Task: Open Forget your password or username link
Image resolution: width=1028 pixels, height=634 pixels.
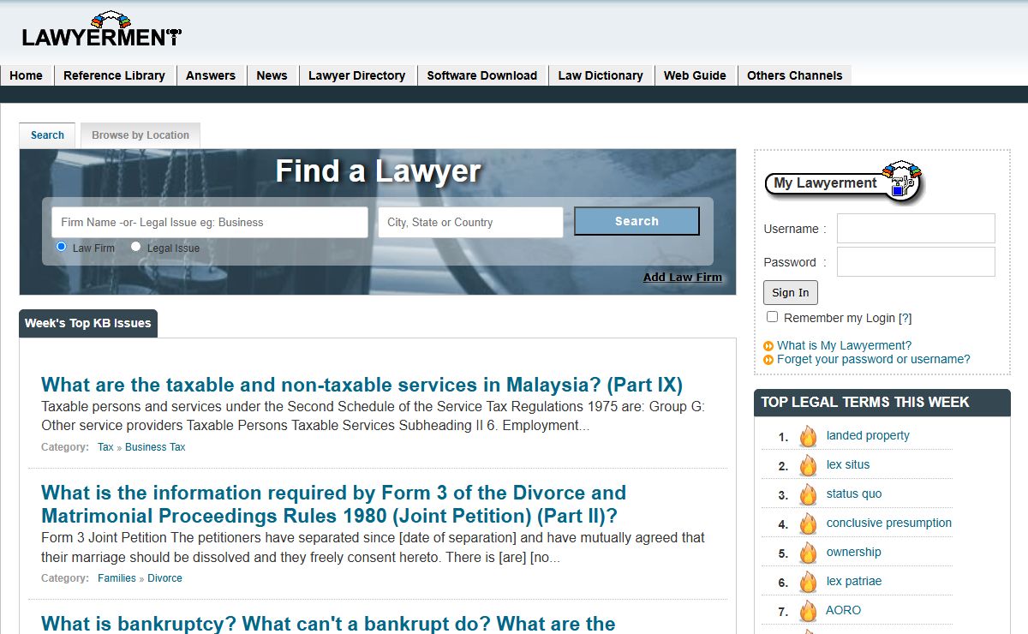Action: point(873,360)
